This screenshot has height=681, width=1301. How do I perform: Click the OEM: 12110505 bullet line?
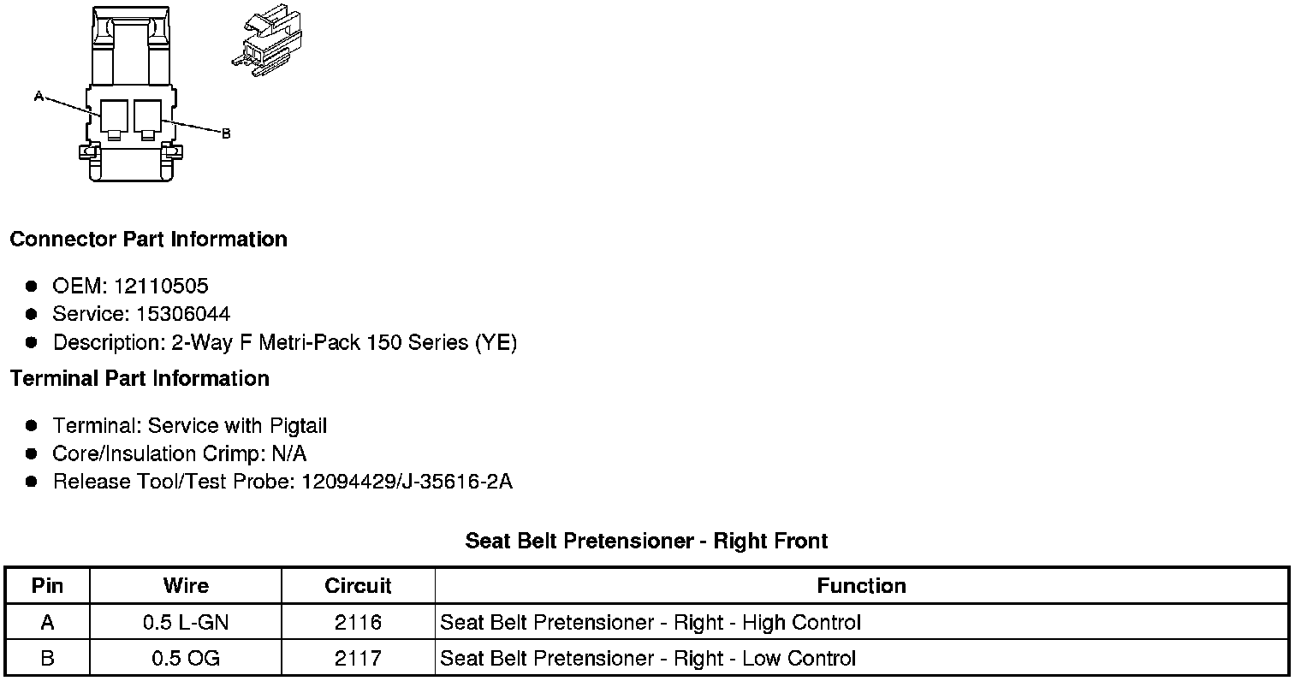click(130, 286)
